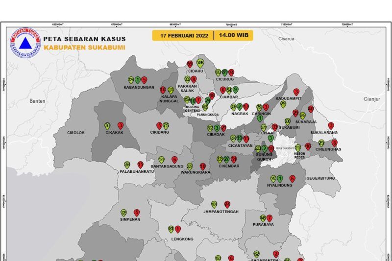This screenshot has height=261, width=392.
Task: Select the Gegerbitung district label
Action: coord(321,178)
